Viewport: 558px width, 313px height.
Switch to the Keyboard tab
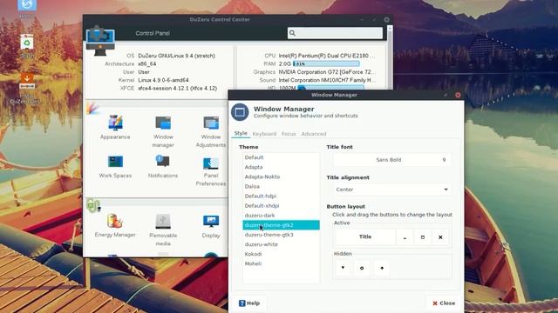click(x=264, y=134)
